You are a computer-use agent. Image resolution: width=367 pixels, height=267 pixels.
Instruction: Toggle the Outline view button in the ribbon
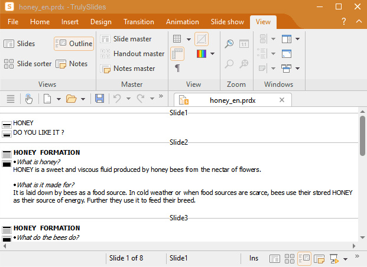coord(74,44)
